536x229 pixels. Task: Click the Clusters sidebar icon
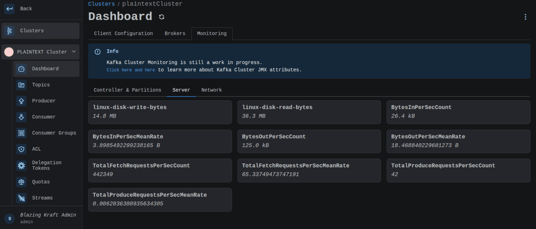(x=10, y=31)
